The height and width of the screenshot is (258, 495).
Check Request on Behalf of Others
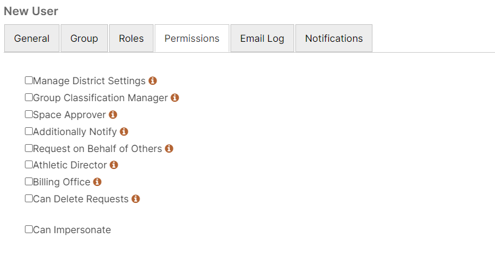point(29,148)
